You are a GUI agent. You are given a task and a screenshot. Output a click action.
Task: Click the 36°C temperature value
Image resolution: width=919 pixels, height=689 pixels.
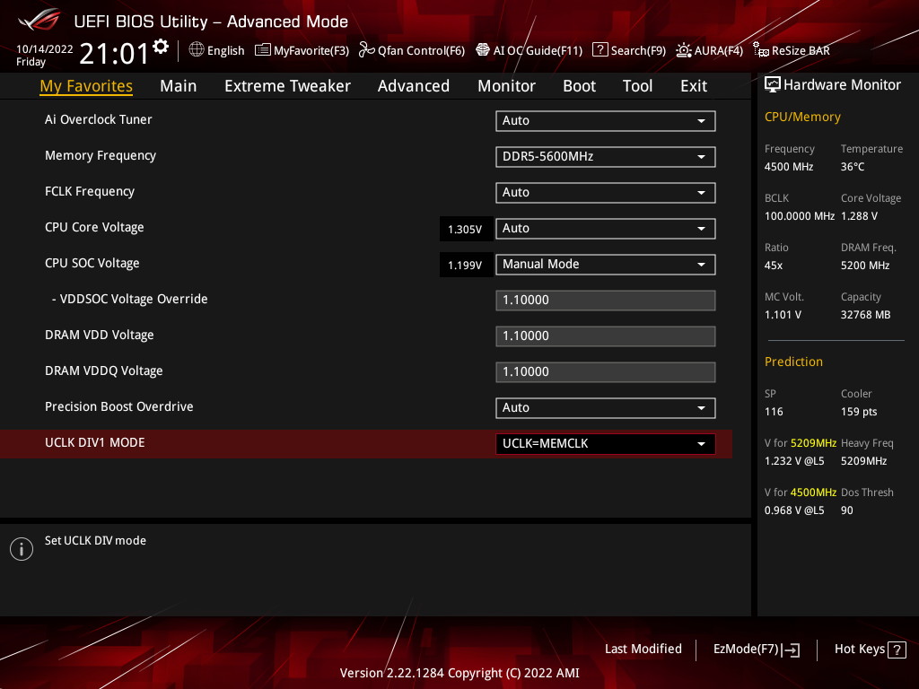click(853, 166)
